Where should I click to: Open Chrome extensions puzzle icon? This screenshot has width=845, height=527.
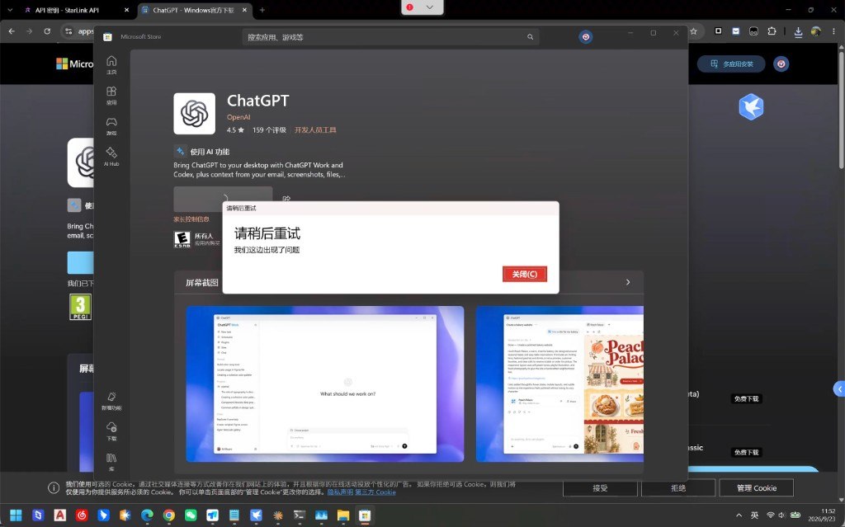coord(772,31)
